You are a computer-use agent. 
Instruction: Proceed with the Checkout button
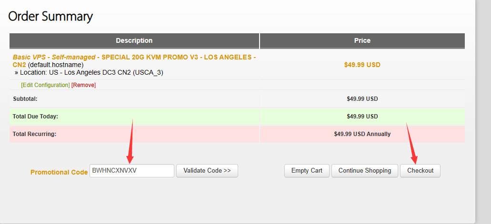coord(420,171)
